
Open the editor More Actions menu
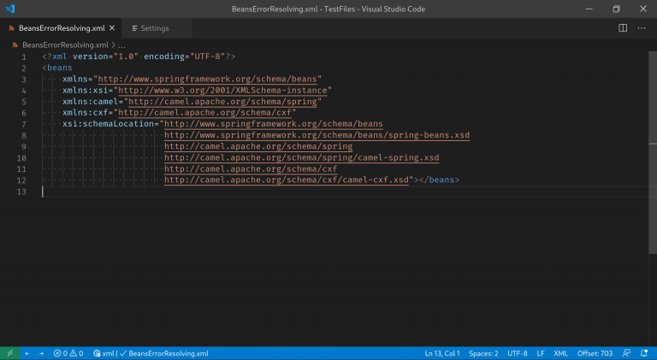(642, 28)
